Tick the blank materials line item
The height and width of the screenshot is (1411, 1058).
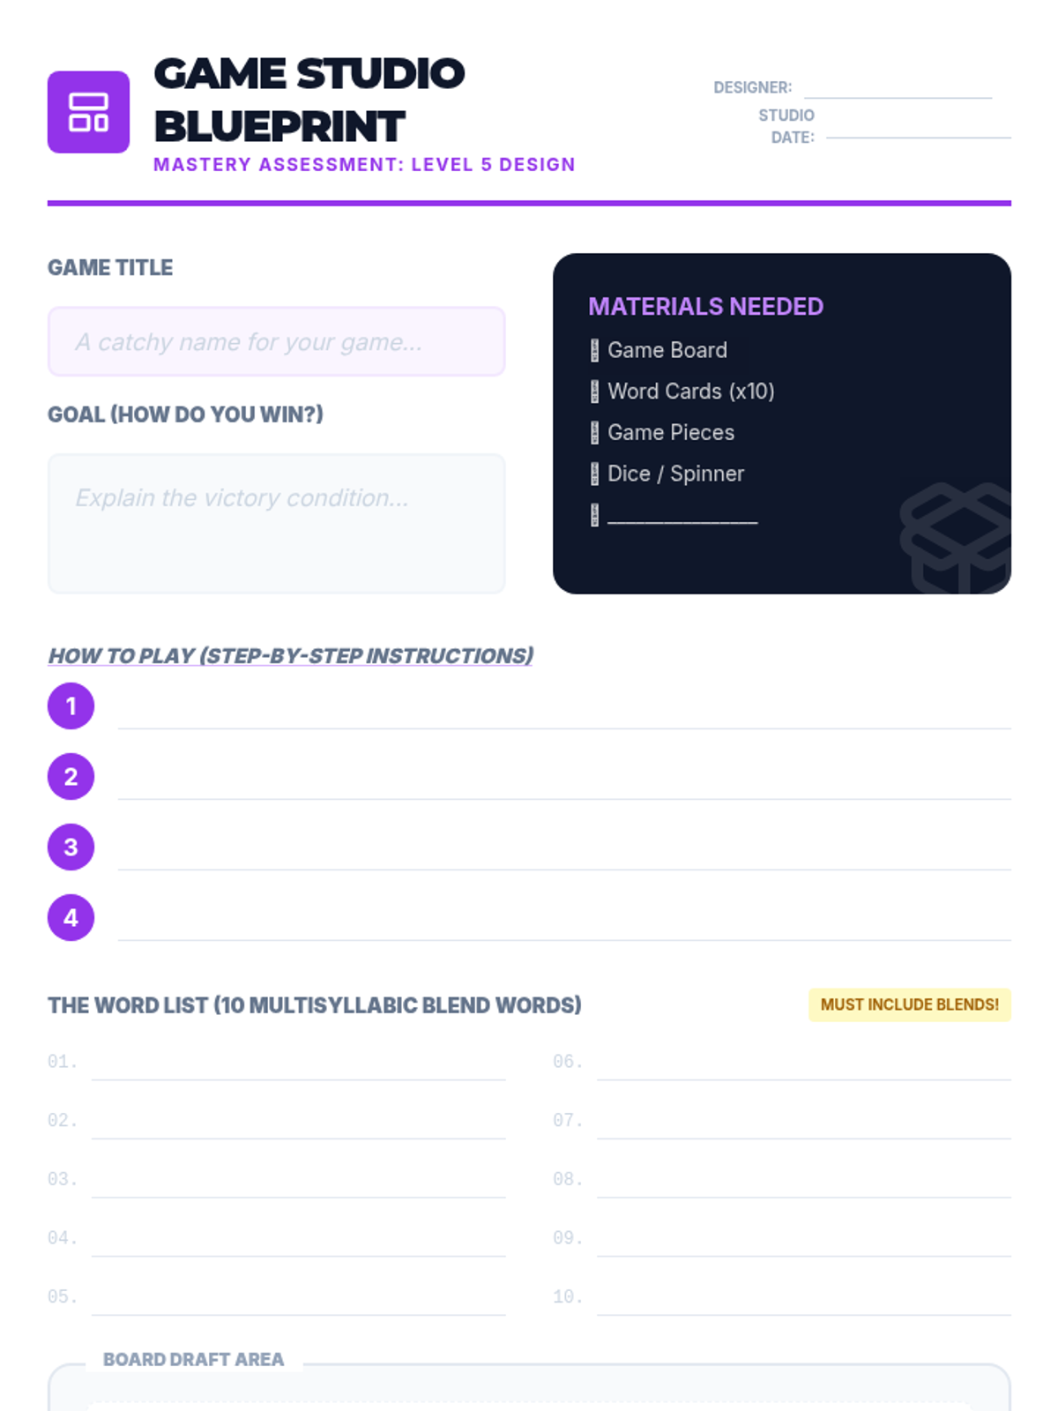(594, 515)
